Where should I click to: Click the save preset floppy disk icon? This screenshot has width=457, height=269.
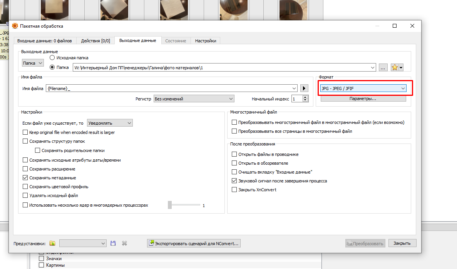pos(113,243)
